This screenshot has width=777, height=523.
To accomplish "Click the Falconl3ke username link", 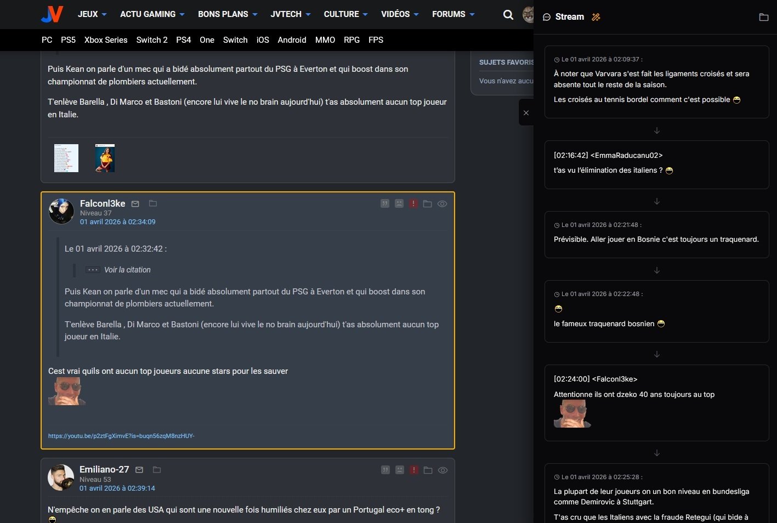I will pyautogui.click(x=103, y=203).
